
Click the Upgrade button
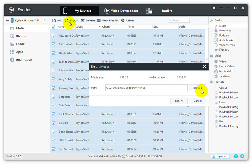[x=220, y=156]
